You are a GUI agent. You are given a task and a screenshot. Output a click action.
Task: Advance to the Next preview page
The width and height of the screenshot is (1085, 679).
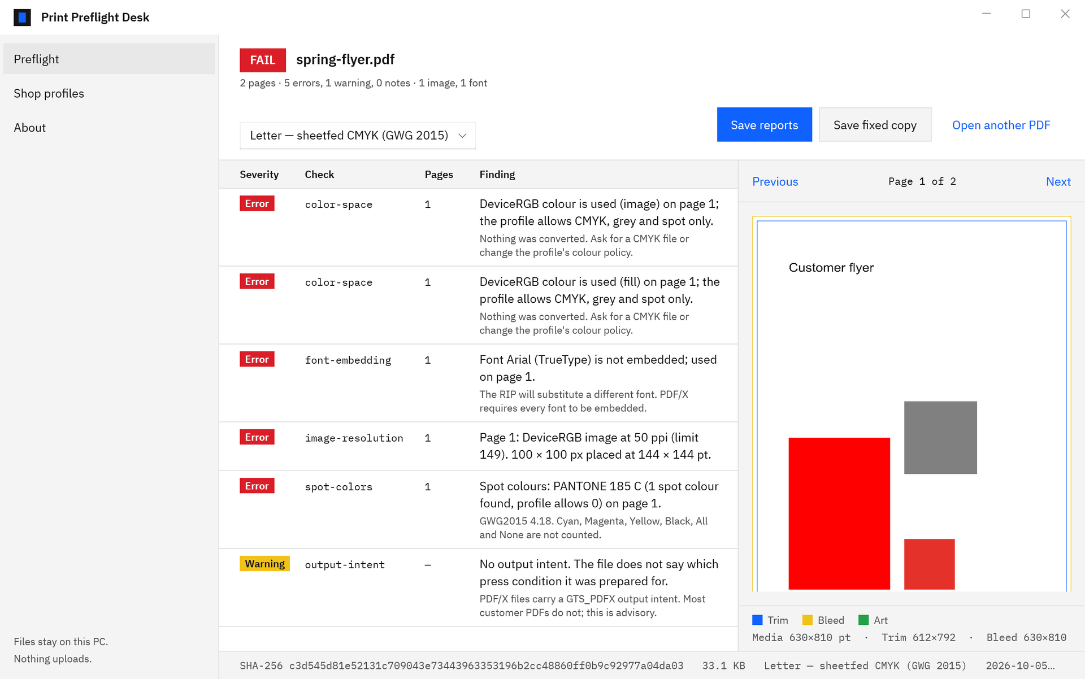coord(1058,181)
